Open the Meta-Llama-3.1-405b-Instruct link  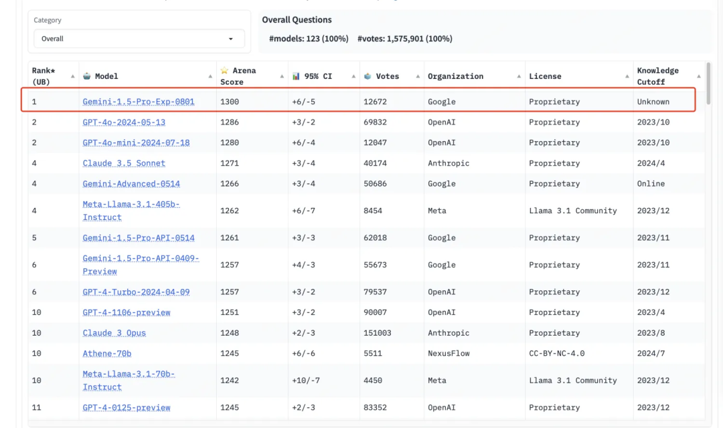[x=131, y=211]
